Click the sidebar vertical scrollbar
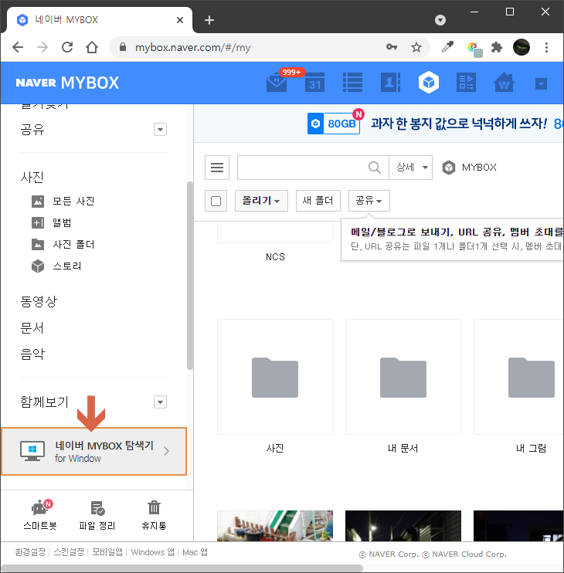 coord(190,276)
